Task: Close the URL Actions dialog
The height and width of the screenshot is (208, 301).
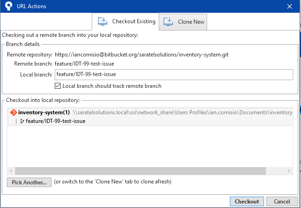Action: tap(290, 6)
